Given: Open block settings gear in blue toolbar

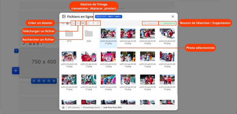Looking at the screenshot, I should (34, 81).
